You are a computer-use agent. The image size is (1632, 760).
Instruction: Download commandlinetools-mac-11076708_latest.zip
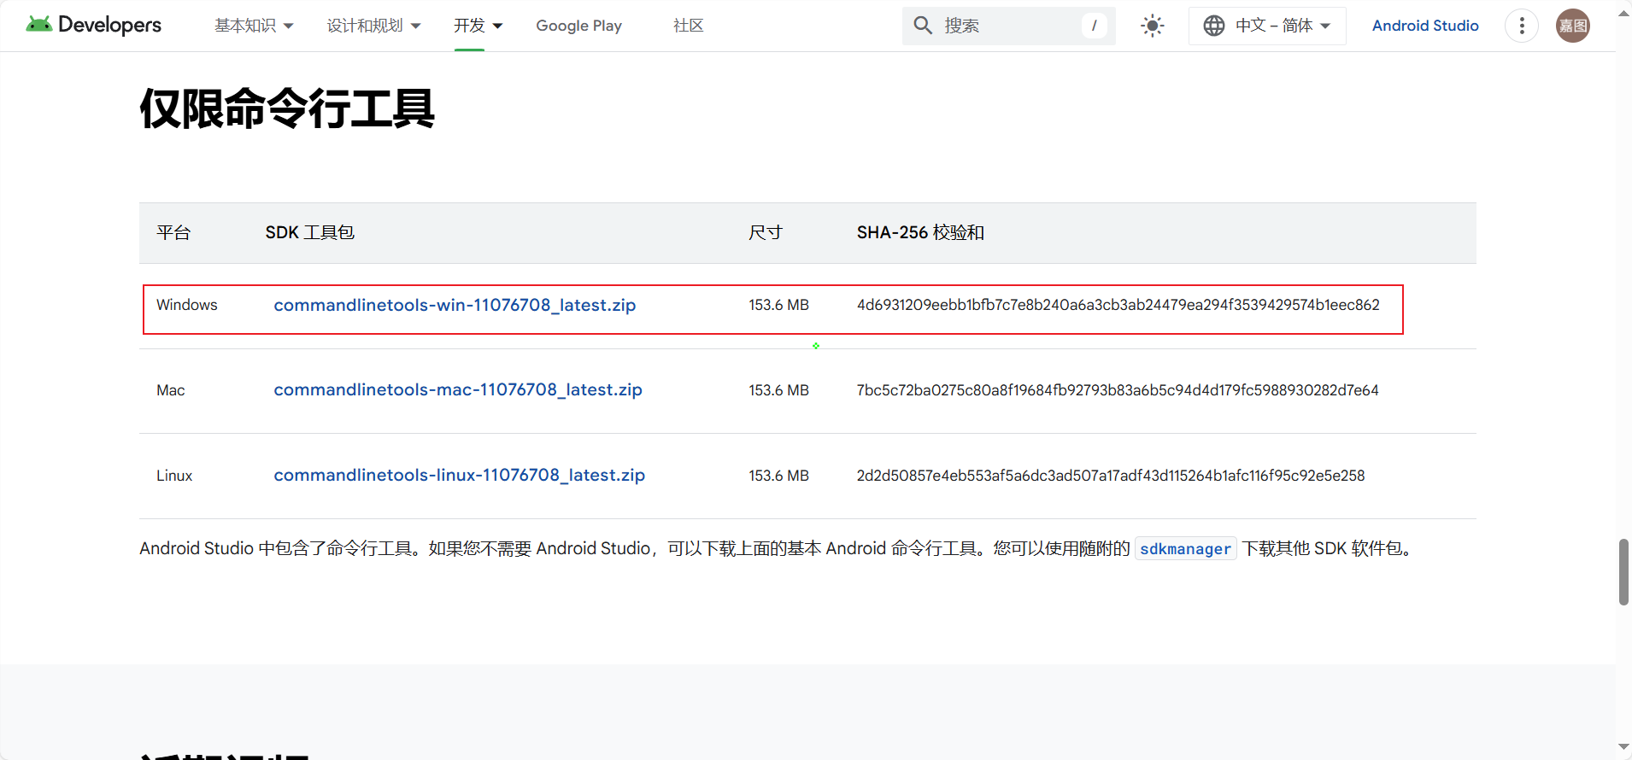pos(457,389)
